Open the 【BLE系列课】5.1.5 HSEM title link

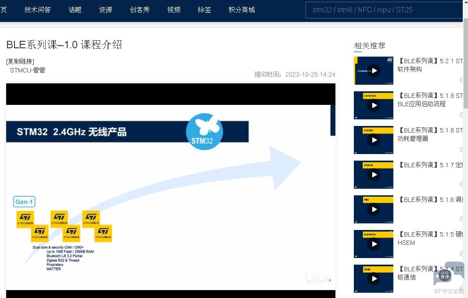(x=430, y=238)
